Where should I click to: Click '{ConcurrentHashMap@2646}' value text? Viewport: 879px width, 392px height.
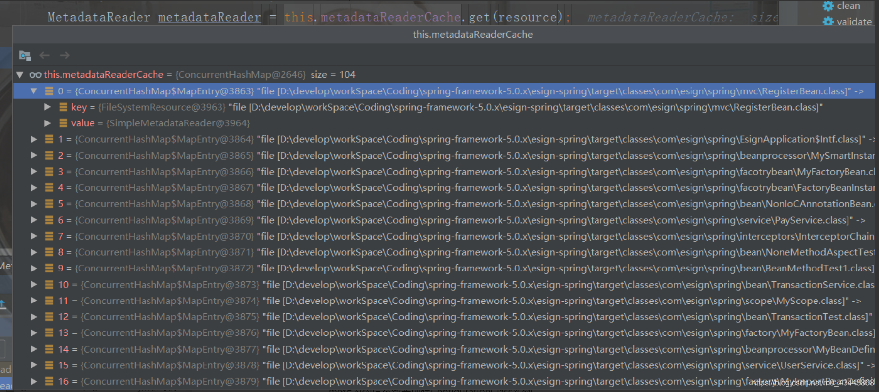[x=240, y=75]
